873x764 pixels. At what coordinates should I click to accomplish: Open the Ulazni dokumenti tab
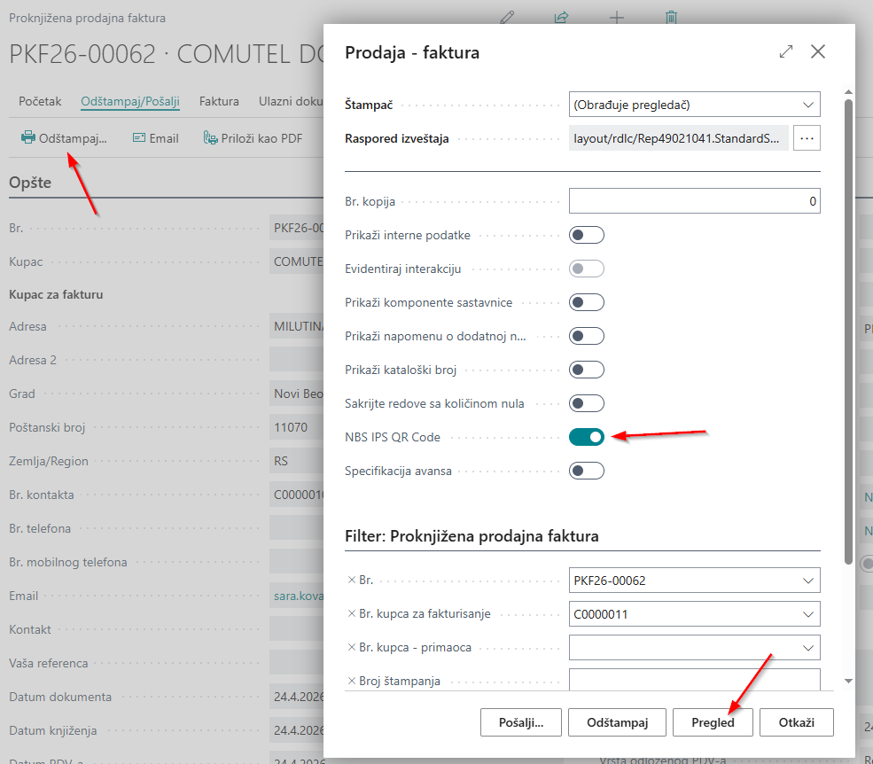point(291,101)
